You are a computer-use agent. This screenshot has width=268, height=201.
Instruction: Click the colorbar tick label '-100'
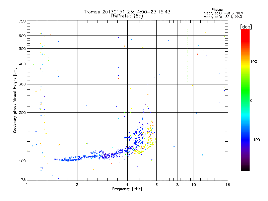(255, 140)
